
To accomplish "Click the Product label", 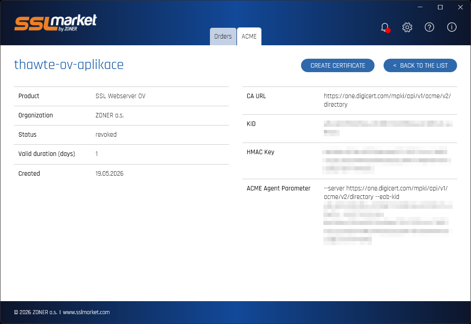I will coord(29,96).
